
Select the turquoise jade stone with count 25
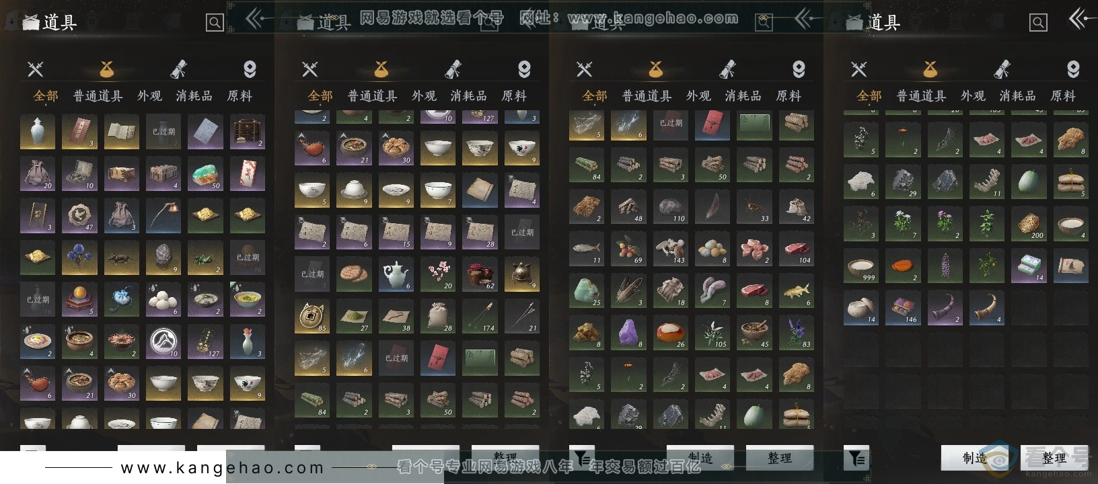click(587, 291)
